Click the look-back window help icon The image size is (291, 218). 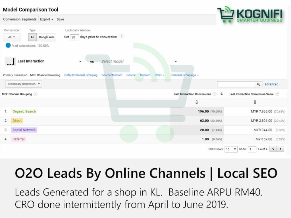(x=121, y=36)
